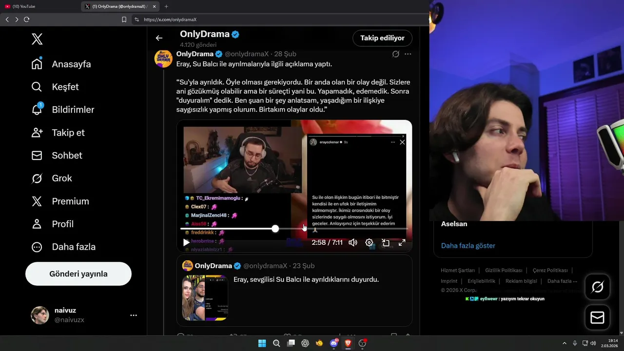
Task: Open Takip et in sidebar
Action: 58,133
